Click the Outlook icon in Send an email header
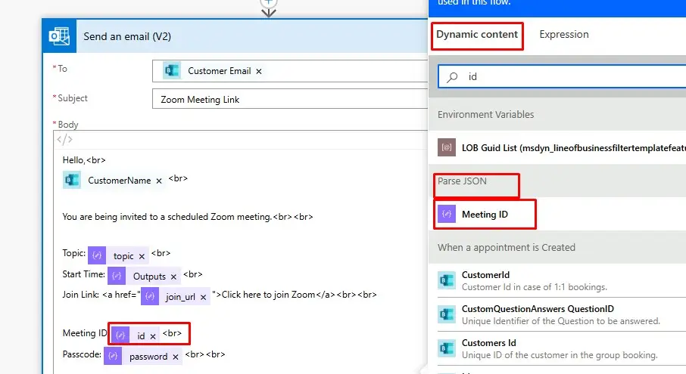Screen dimensions: 686x374 point(60,36)
